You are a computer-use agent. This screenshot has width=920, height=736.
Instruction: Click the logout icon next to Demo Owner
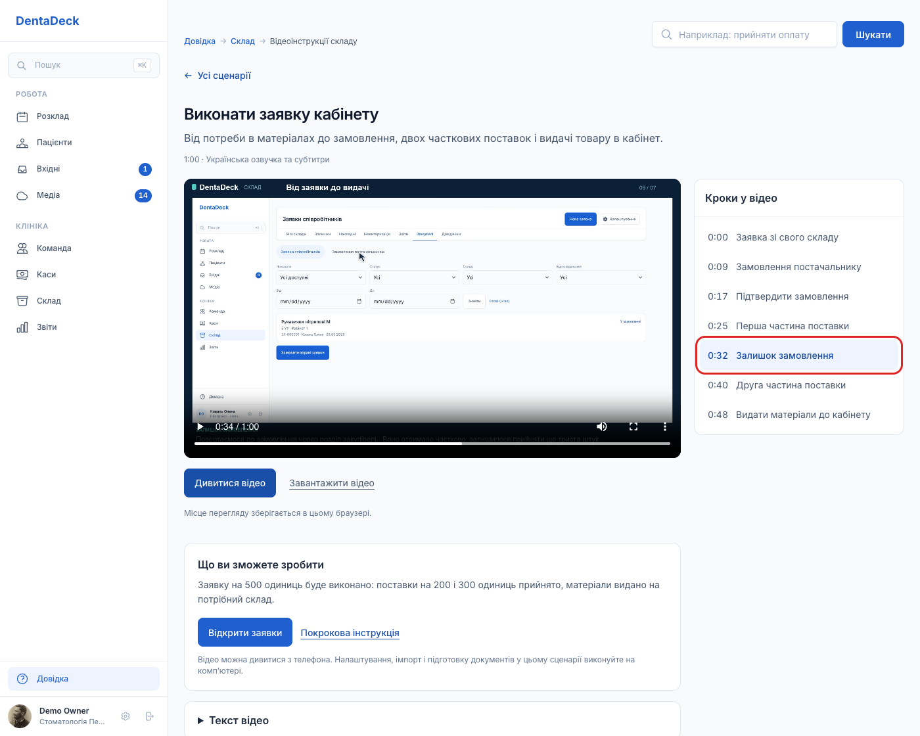149,716
